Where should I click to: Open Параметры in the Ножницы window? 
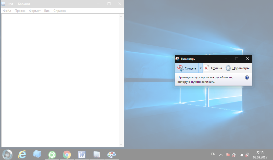click(x=238, y=68)
